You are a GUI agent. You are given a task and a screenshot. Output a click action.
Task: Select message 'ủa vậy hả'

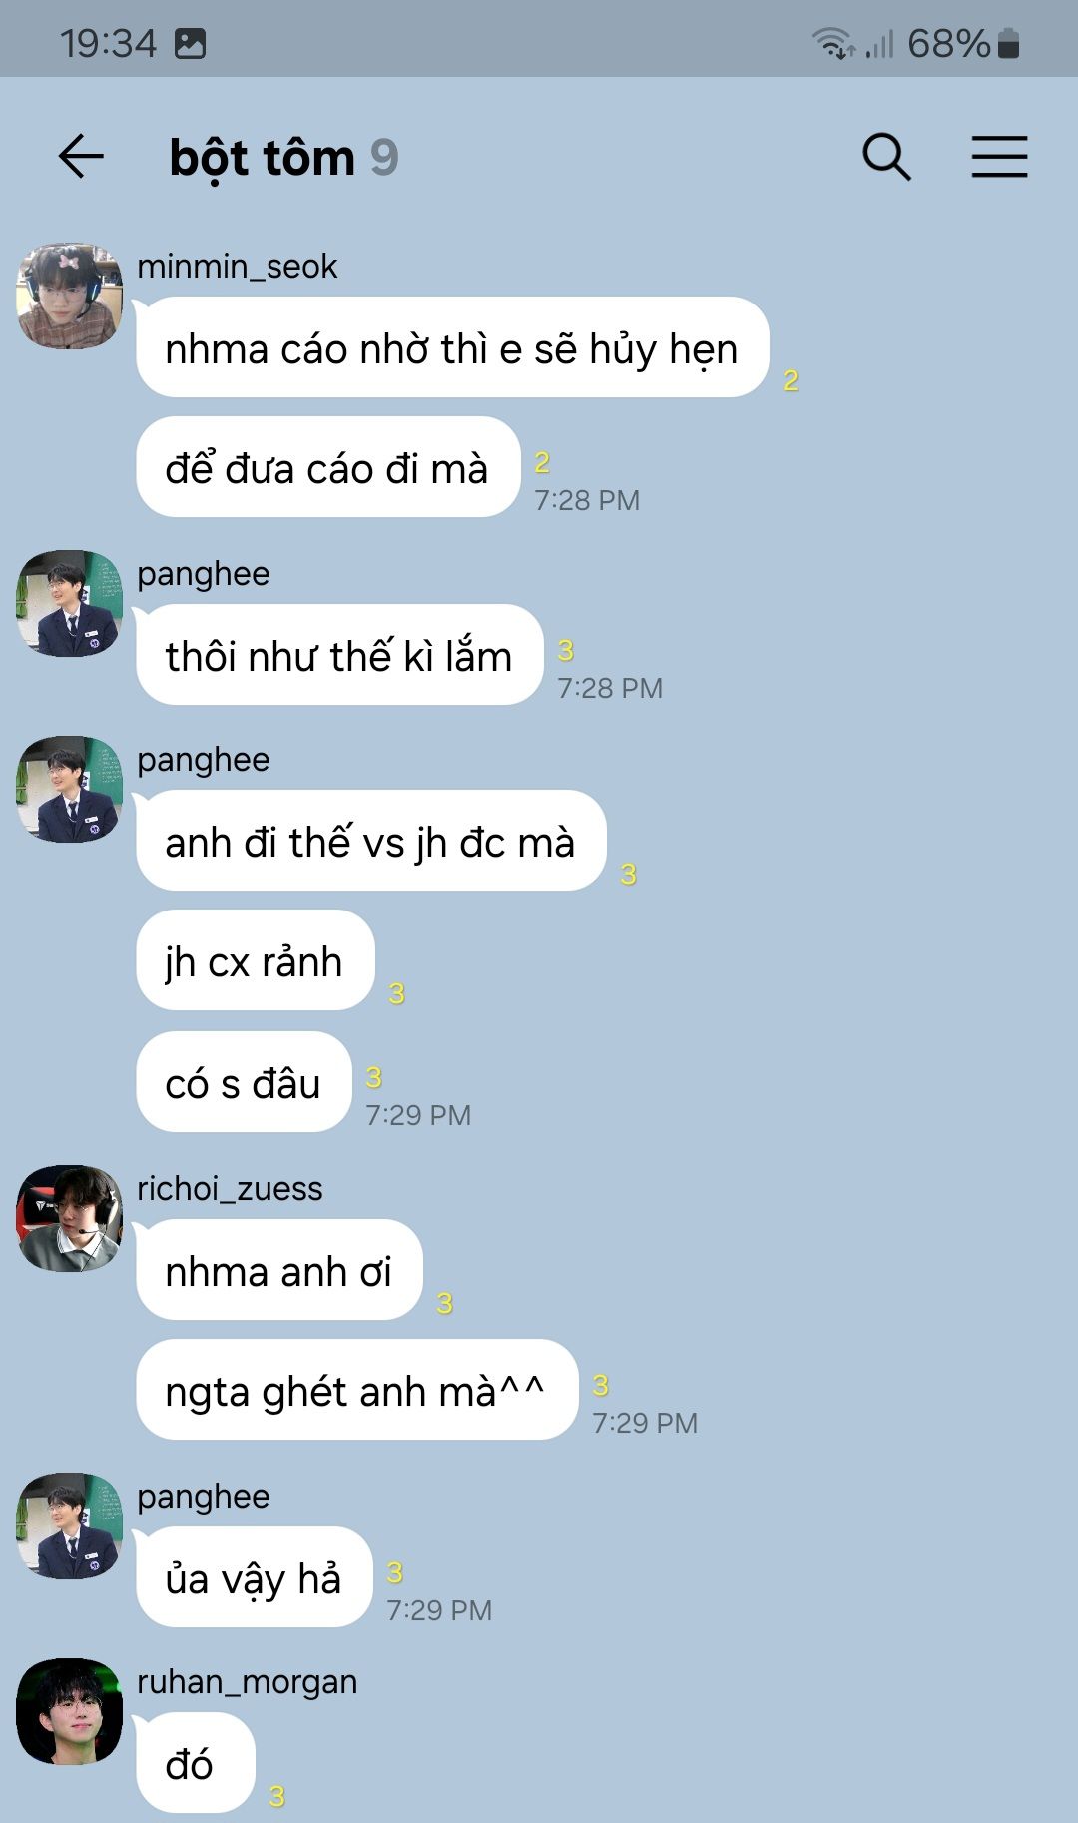click(x=255, y=1577)
